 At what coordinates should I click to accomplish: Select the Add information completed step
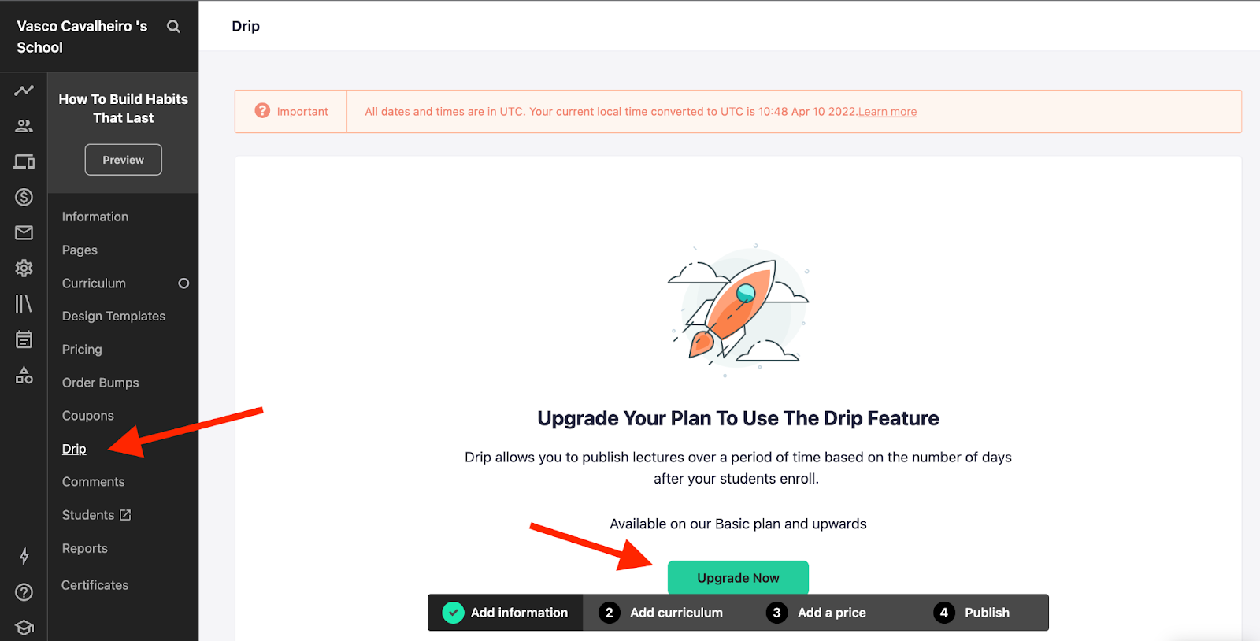(x=505, y=613)
